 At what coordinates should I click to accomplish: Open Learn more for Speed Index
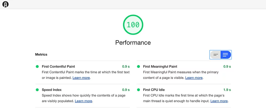[x=84, y=101]
